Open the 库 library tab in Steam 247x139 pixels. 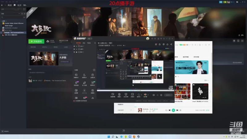[x=15, y=5]
